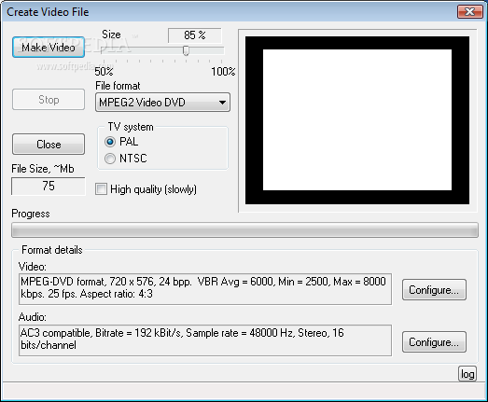Click the Progress bar
Screen dimensions: 488x402
coord(244,230)
